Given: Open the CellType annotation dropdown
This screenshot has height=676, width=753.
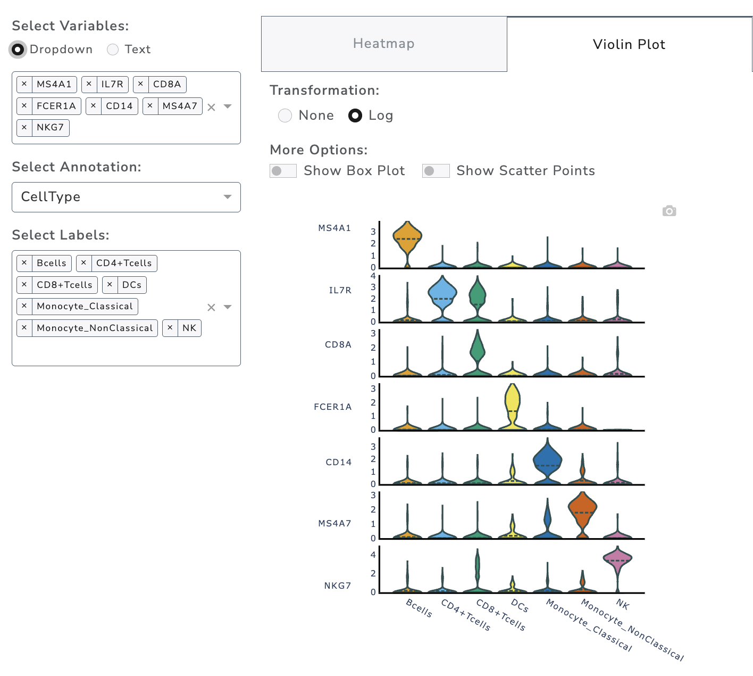Looking at the screenshot, I should point(126,197).
